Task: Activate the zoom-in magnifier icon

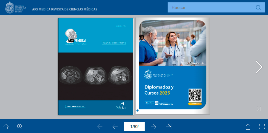Action: pos(20,127)
